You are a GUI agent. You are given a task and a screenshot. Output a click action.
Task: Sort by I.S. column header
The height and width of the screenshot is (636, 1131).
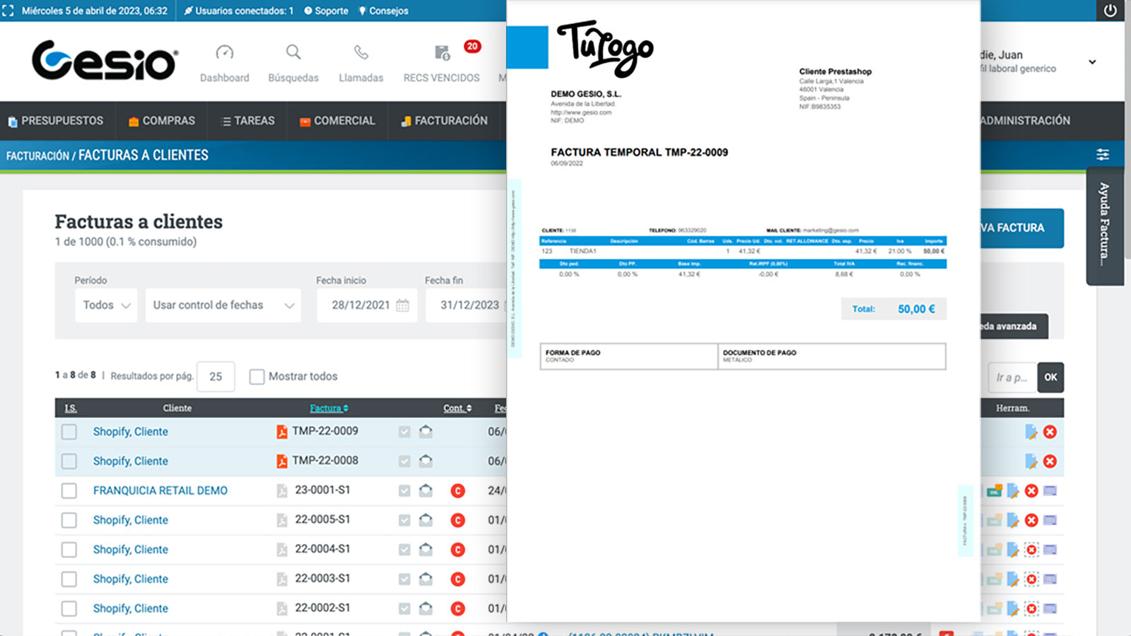71,408
